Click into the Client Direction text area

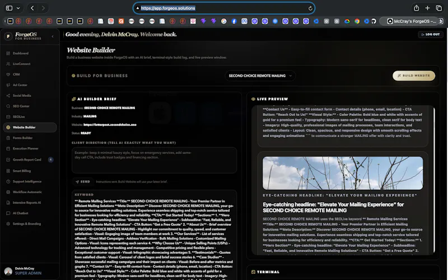point(154,160)
